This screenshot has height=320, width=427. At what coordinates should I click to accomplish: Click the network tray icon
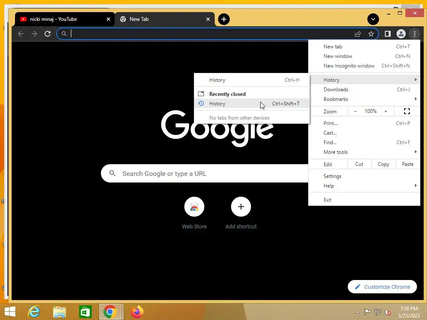tap(377, 312)
